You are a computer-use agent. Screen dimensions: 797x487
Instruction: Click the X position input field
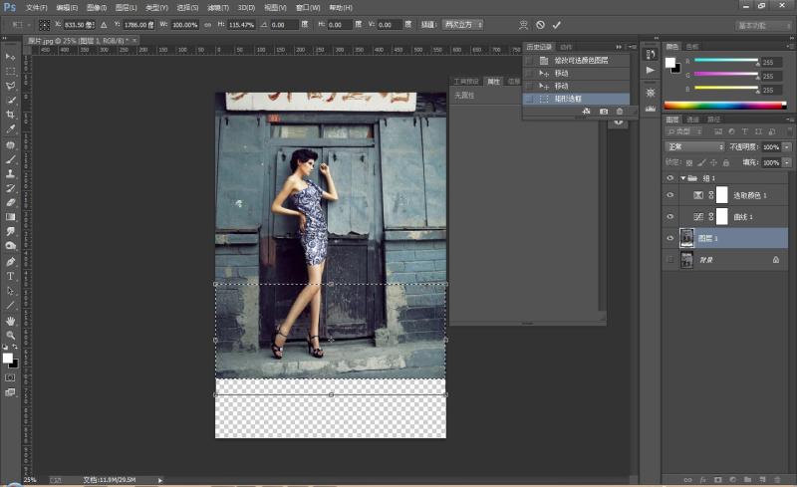(x=79, y=25)
